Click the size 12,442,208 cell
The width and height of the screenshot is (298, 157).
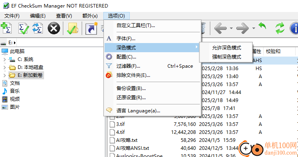click(183, 132)
